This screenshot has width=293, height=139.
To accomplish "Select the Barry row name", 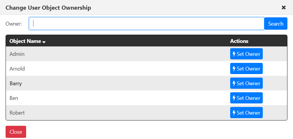I will 16,83.
